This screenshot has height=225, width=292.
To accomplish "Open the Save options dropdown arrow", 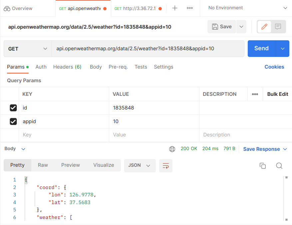I will [241, 27].
